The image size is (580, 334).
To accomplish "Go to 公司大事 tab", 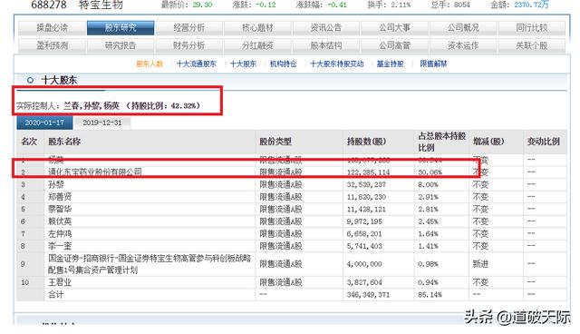I will (x=394, y=28).
